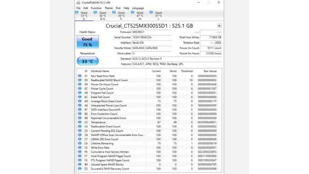
Task: Click status icon for Raw Read Error Rate
Action: pos(80,76)
